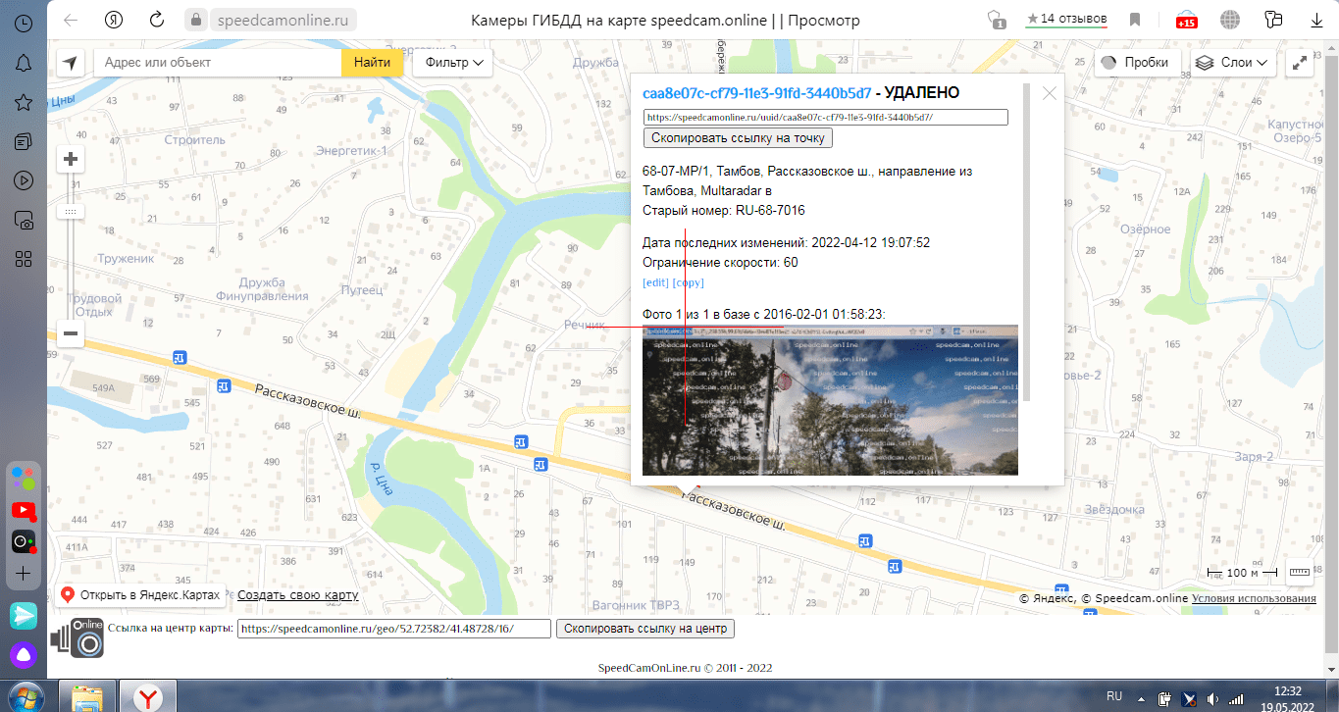The height and width of the screenshot is (712, 1339).
Task: Open browser history clock icon in sidebar
Action: tap(24, 23)
